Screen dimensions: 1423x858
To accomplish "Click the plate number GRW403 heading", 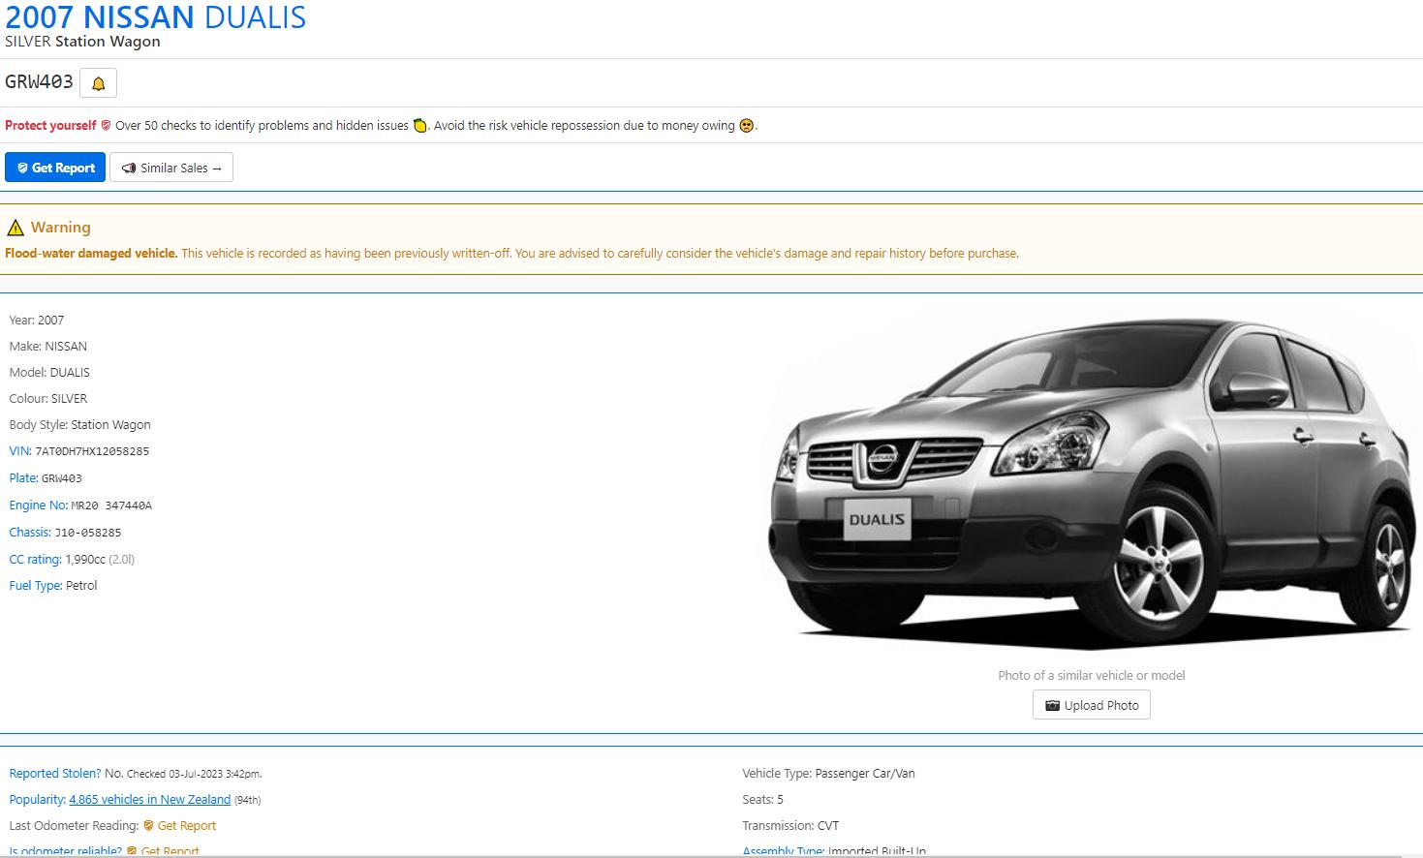I will coord(39,82).
